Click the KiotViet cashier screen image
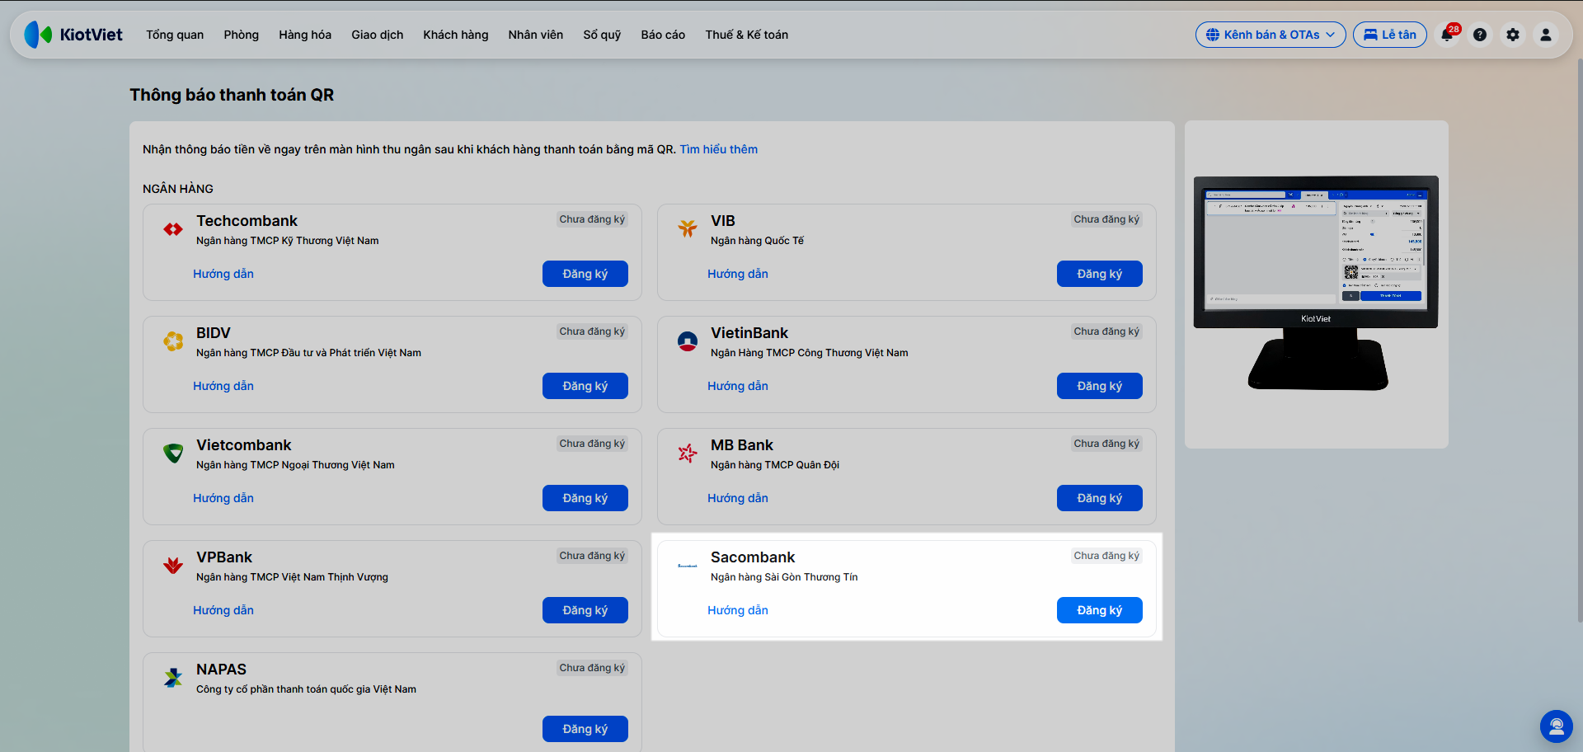This screenshot has width=1583, height=752. tap(1316, 283)
